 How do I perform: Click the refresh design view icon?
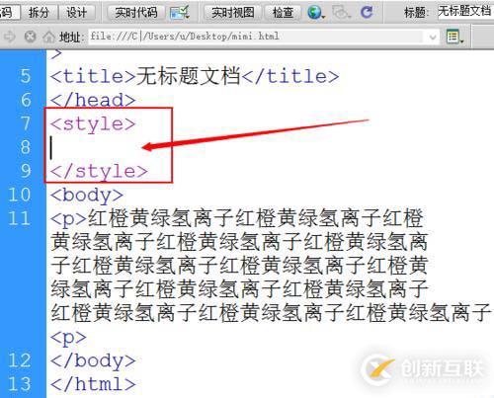[367, 13]
